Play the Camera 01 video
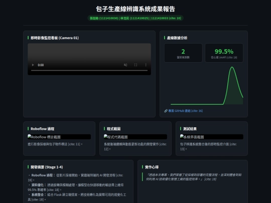 [33, 65]
